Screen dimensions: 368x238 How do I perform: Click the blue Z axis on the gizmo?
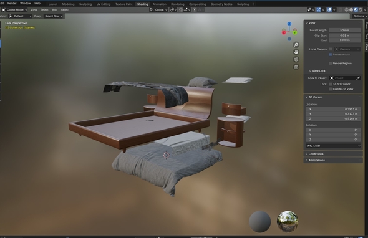[x=289, y=24]
